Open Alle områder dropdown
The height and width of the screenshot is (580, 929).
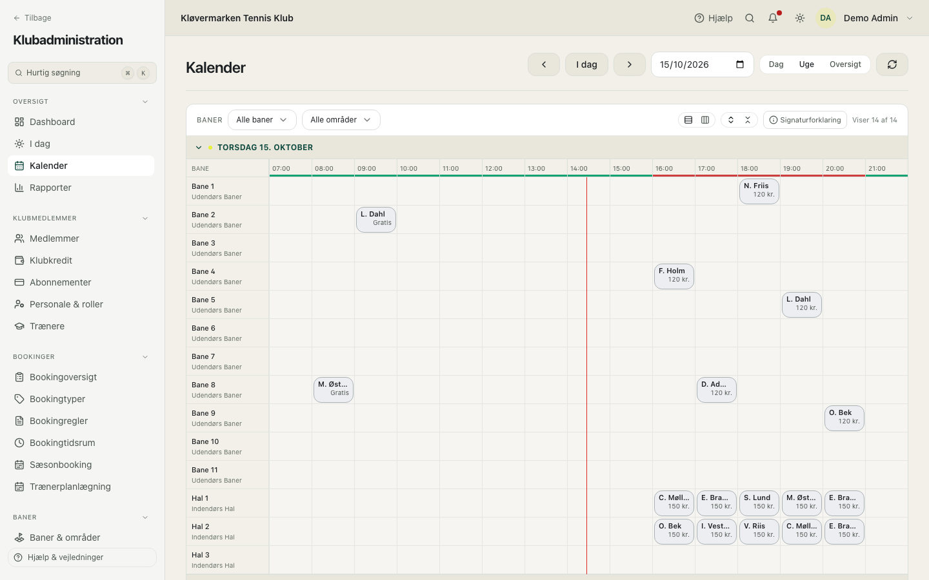point(341,120)
